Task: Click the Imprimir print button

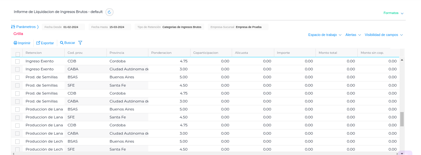Action: click(x=22, y=43)
